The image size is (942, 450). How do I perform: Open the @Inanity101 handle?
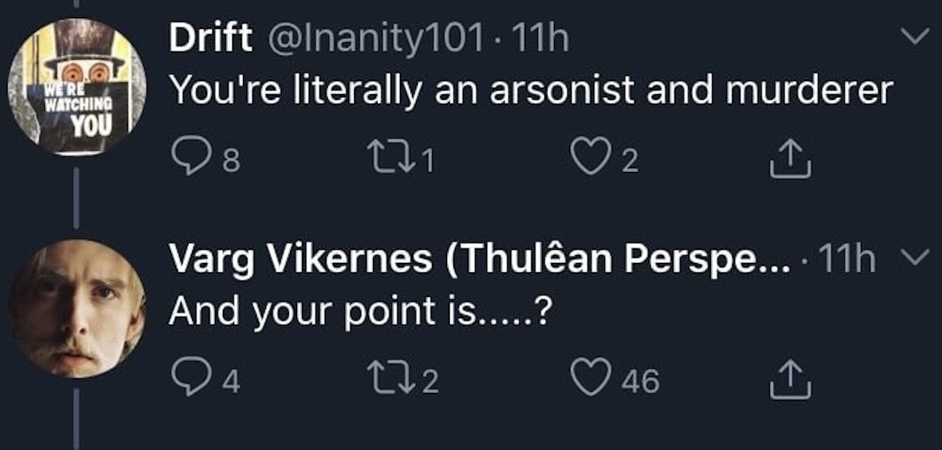[x=376, y=39]
